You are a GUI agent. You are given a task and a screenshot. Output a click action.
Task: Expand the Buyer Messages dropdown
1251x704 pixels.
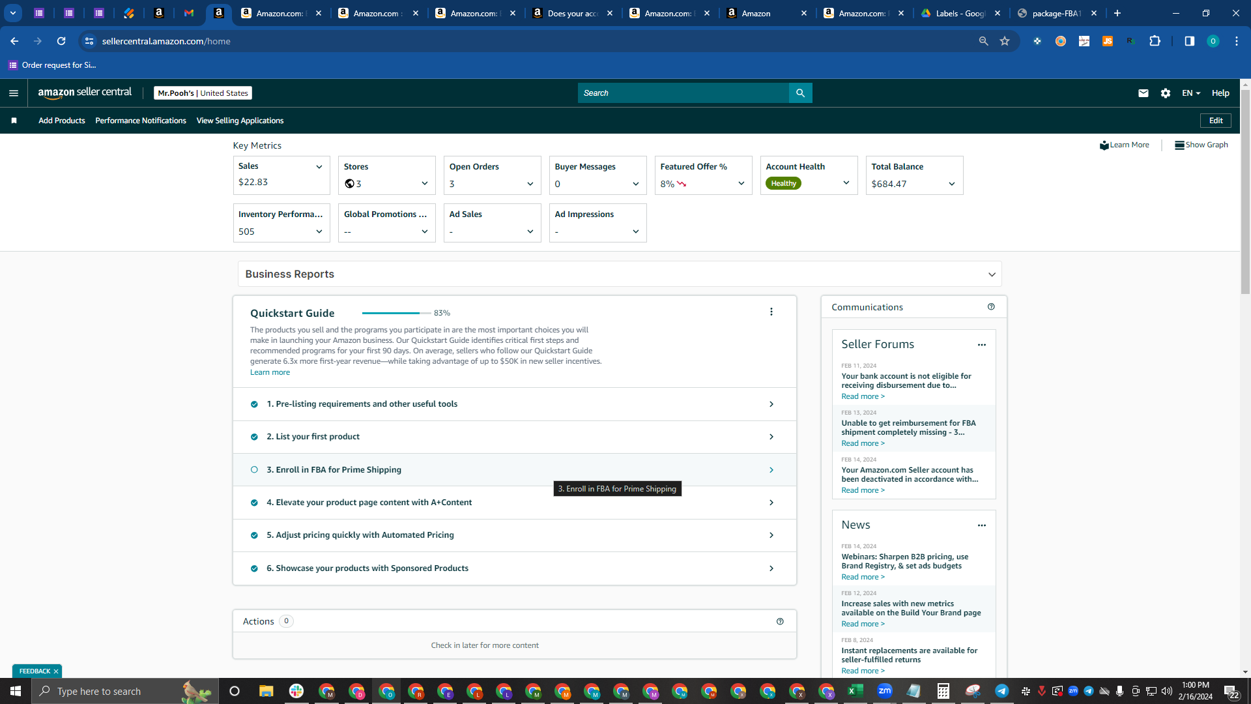[x=636, y=184]
